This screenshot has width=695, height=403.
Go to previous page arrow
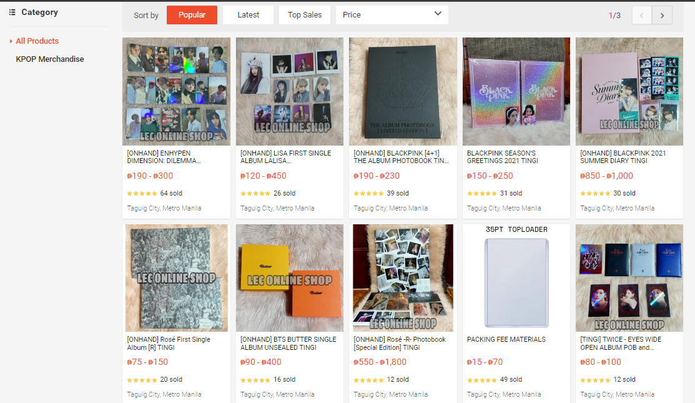coord(642,15)
